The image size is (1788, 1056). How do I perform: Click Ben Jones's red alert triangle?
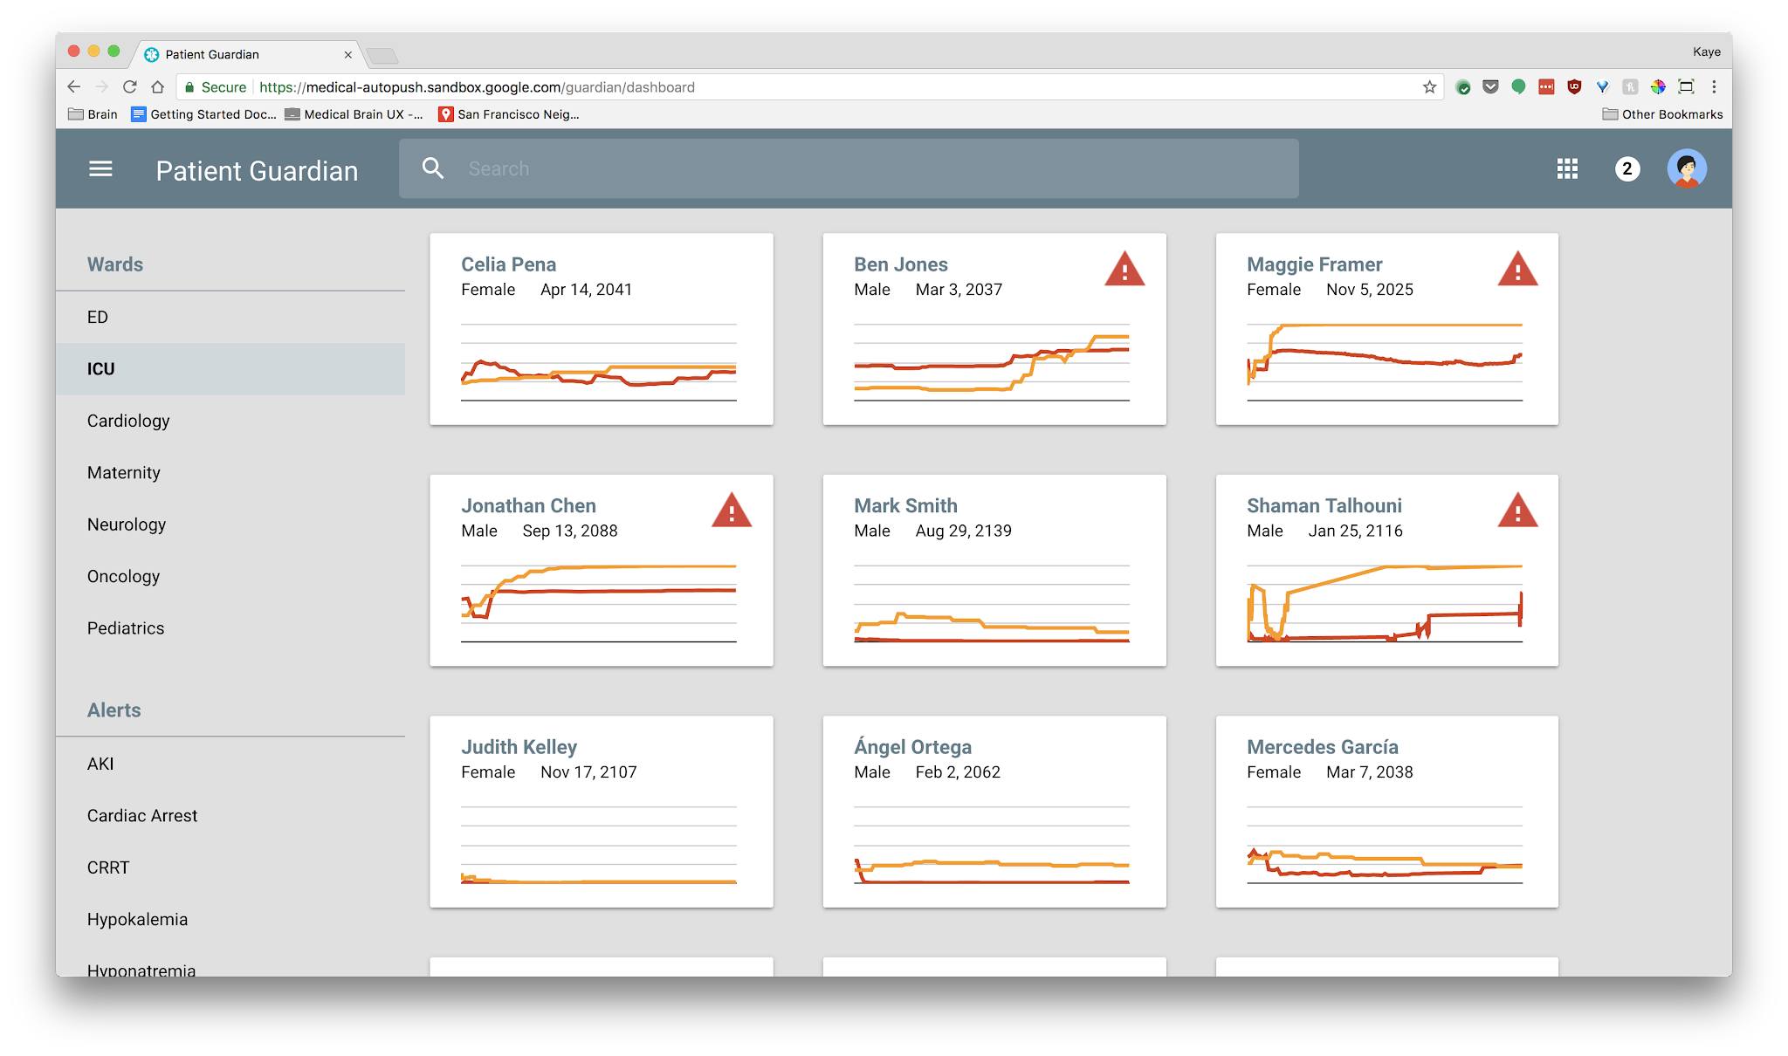click(1124, 270)
